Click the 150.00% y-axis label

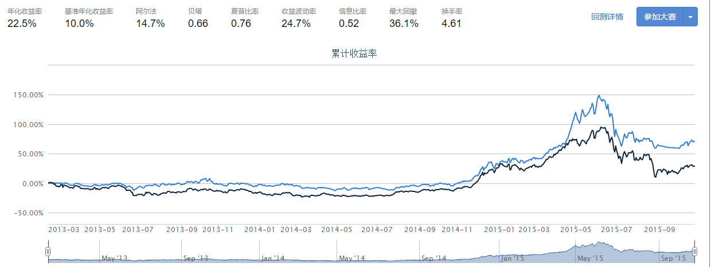click(29, 95)
